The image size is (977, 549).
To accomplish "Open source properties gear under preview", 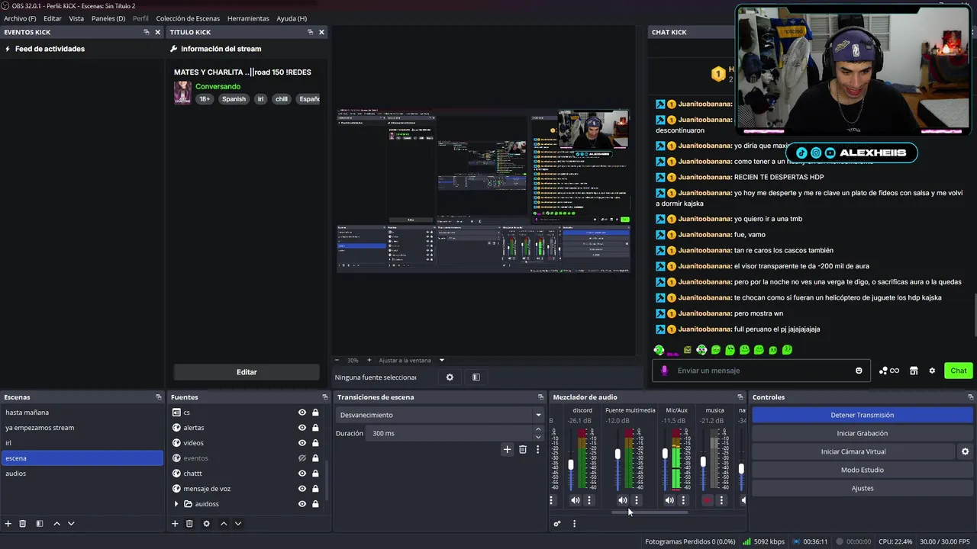I will pyautogui.click(x=450, y=377).
